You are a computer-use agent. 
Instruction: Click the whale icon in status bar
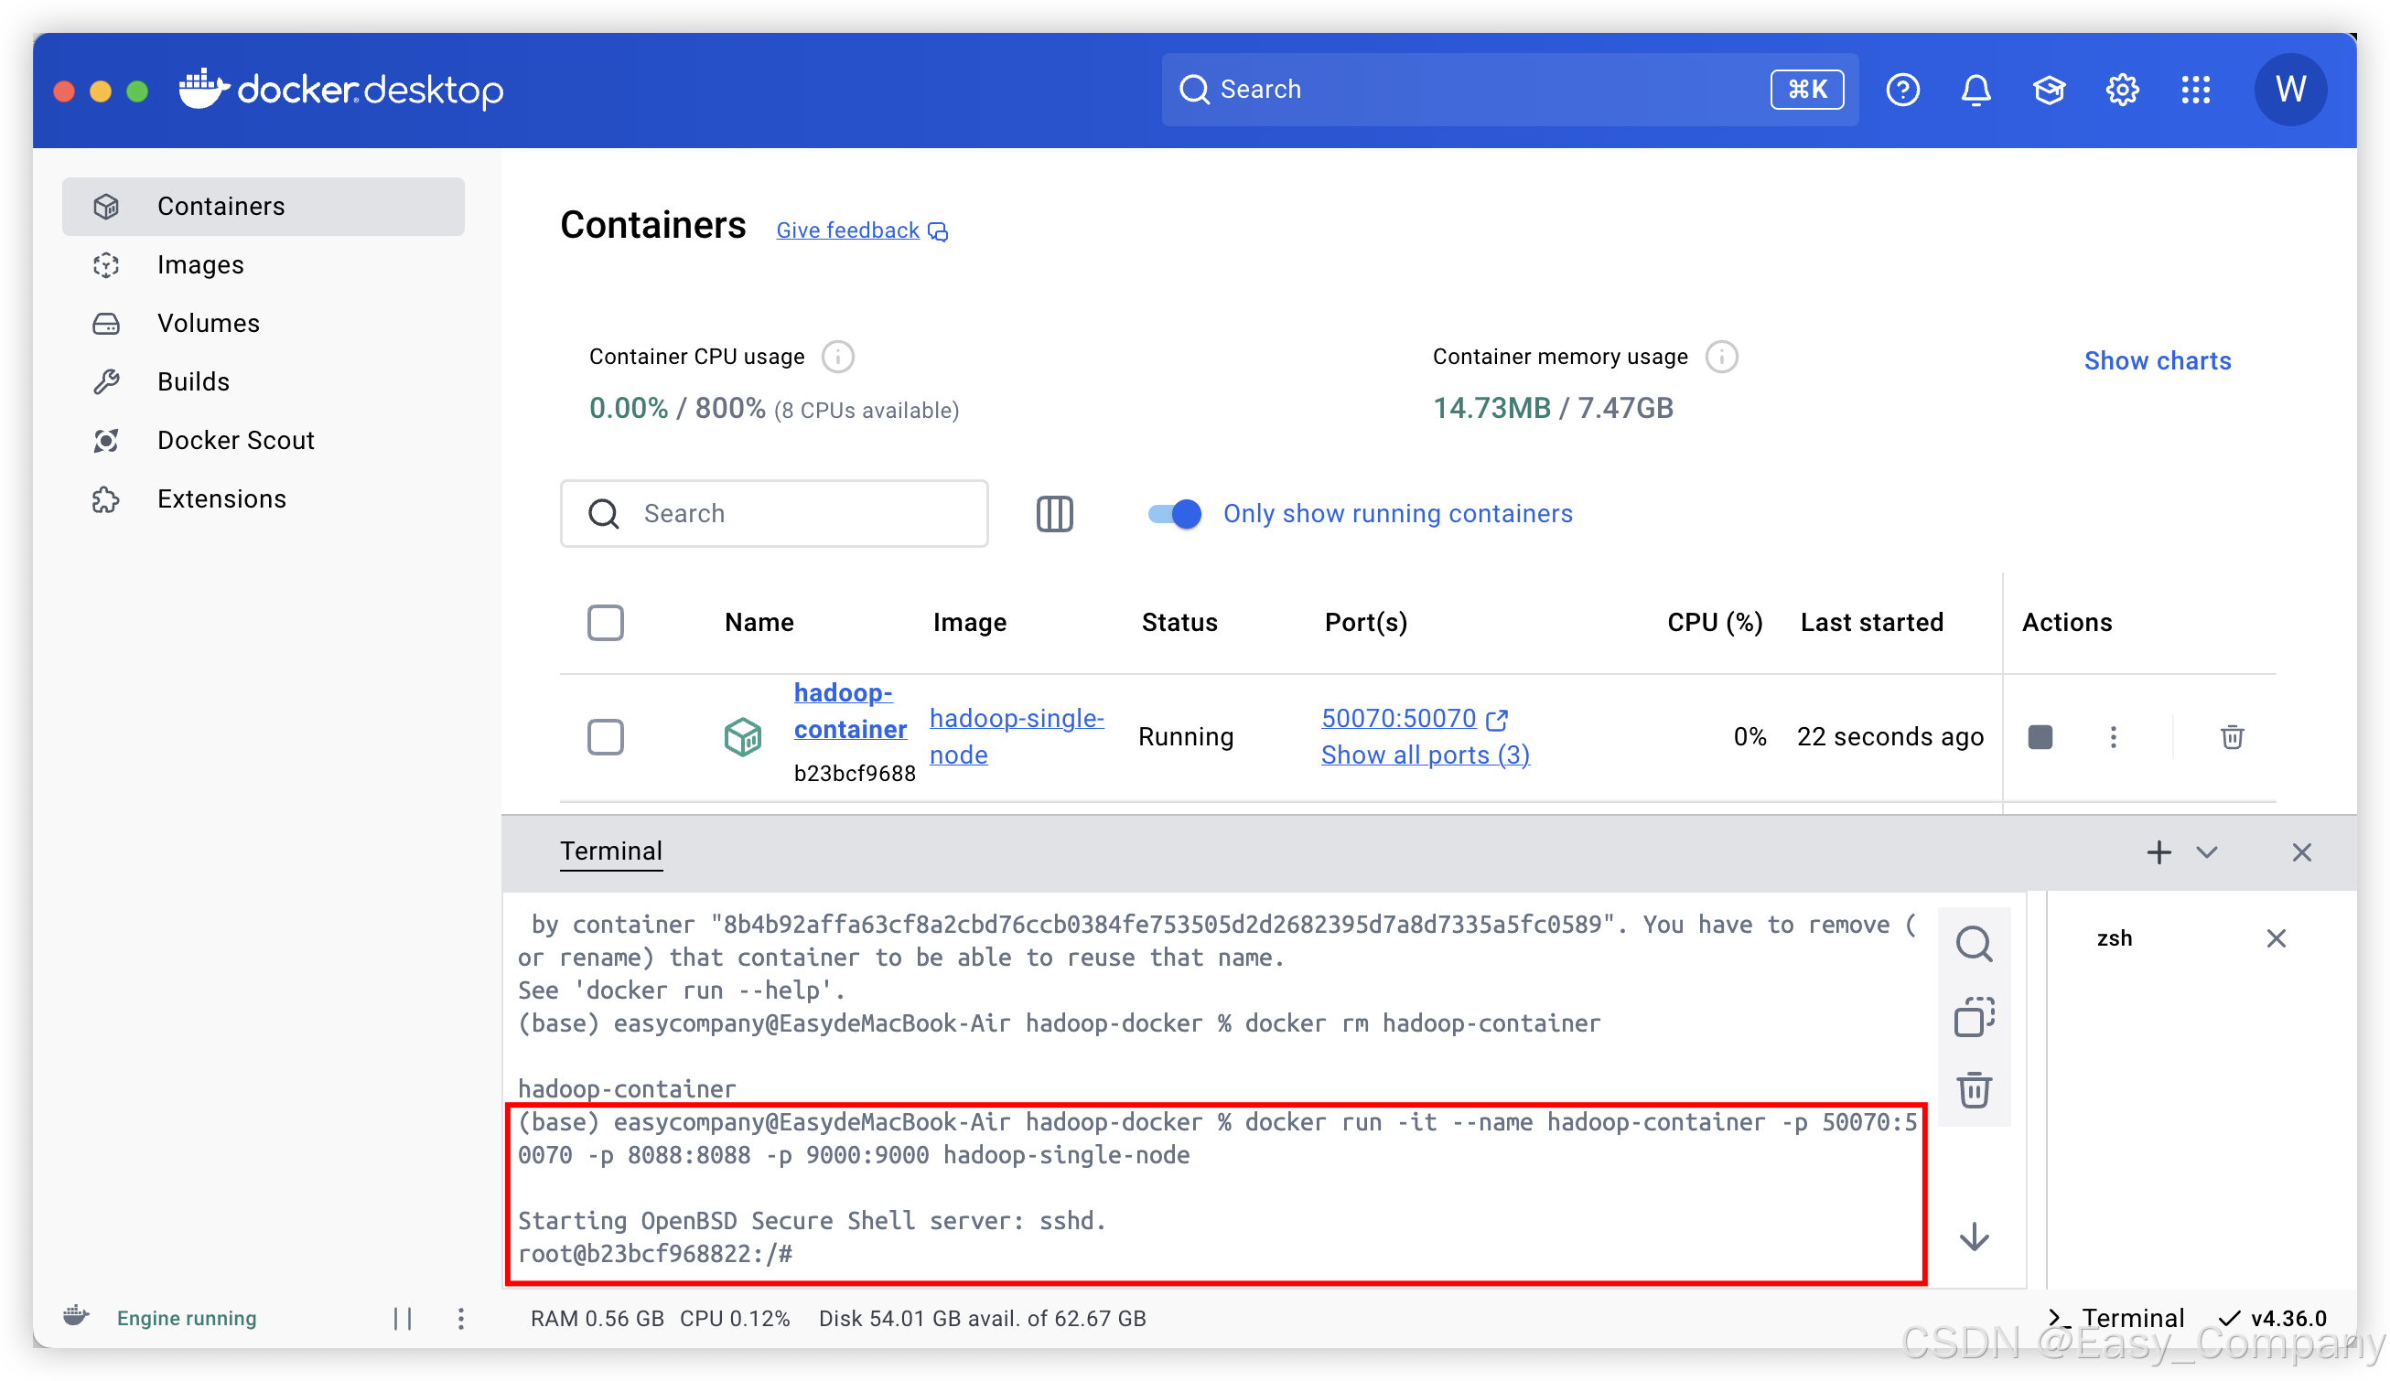pos(77,1315)
